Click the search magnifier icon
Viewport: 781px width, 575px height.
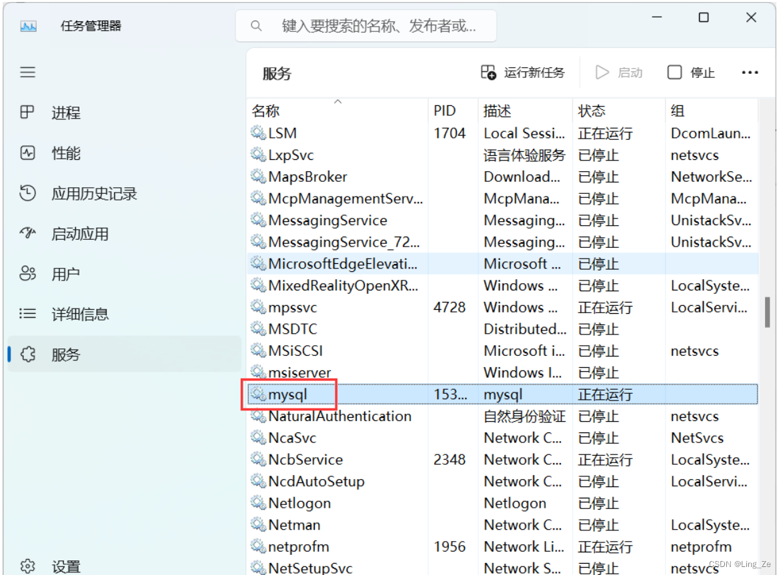click(256, 26)
